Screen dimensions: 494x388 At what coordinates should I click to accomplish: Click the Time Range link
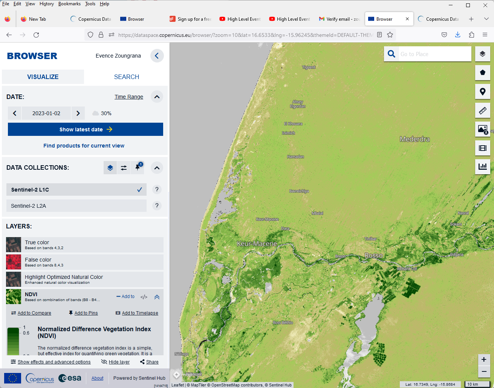pos(129,97)
